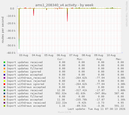Click the '06 Aug' x-axis date
This screenshot has width=129, height=115.
click(61, 55)
